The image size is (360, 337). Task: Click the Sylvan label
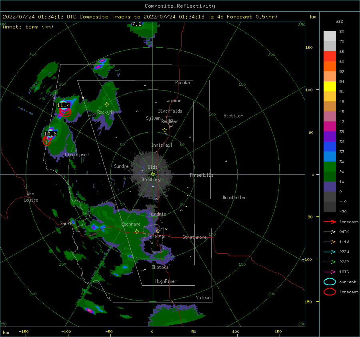[153, 118]
